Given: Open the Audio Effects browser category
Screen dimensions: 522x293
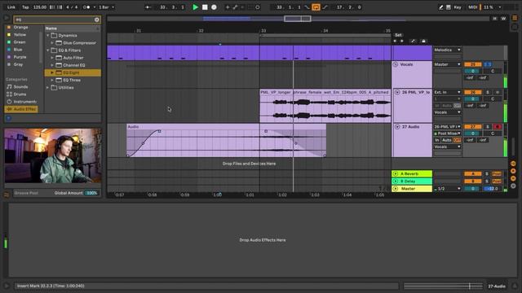Looking at the screenshot, I should pyautogui.click(x=21, y=109).
